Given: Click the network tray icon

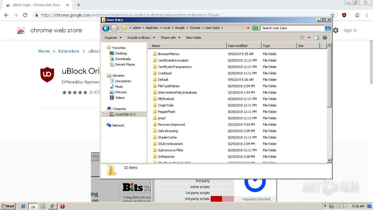Looking at the screenshot, I should click(x=331, y=206).
